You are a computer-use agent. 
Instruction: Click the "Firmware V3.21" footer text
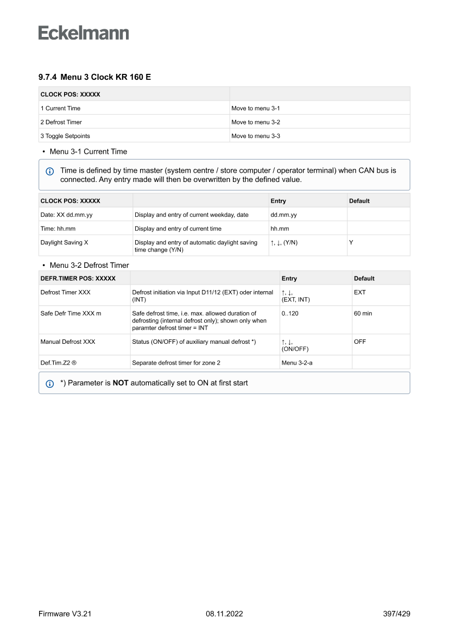coord(65,614)
